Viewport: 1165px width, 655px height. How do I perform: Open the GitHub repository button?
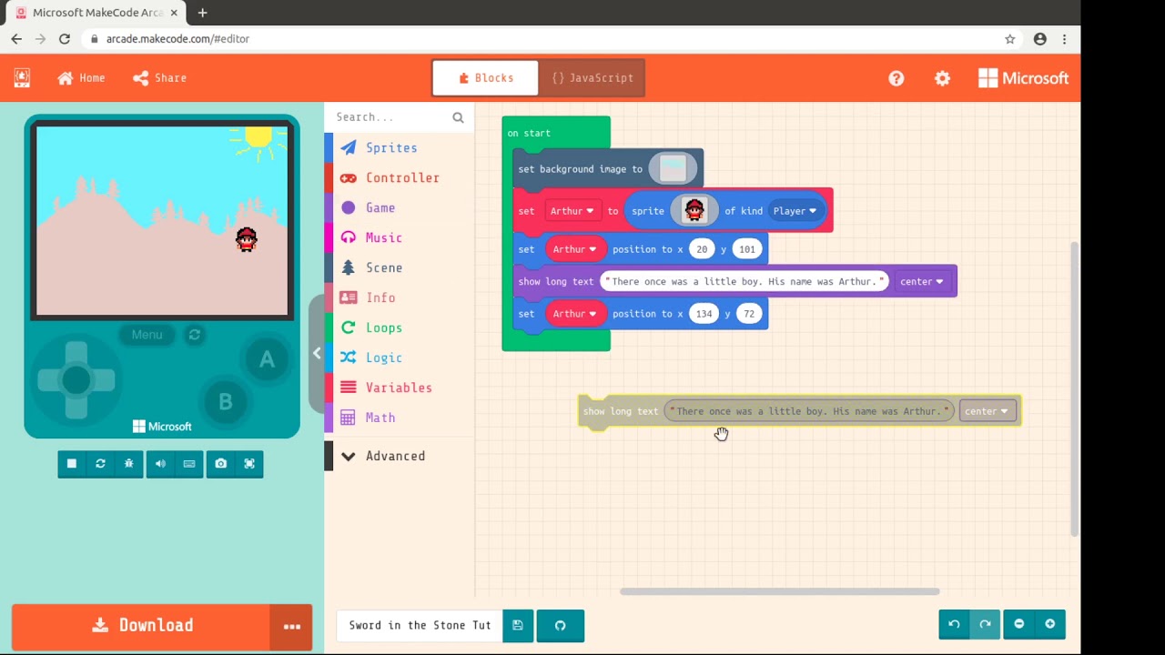[x=561, y=626]
